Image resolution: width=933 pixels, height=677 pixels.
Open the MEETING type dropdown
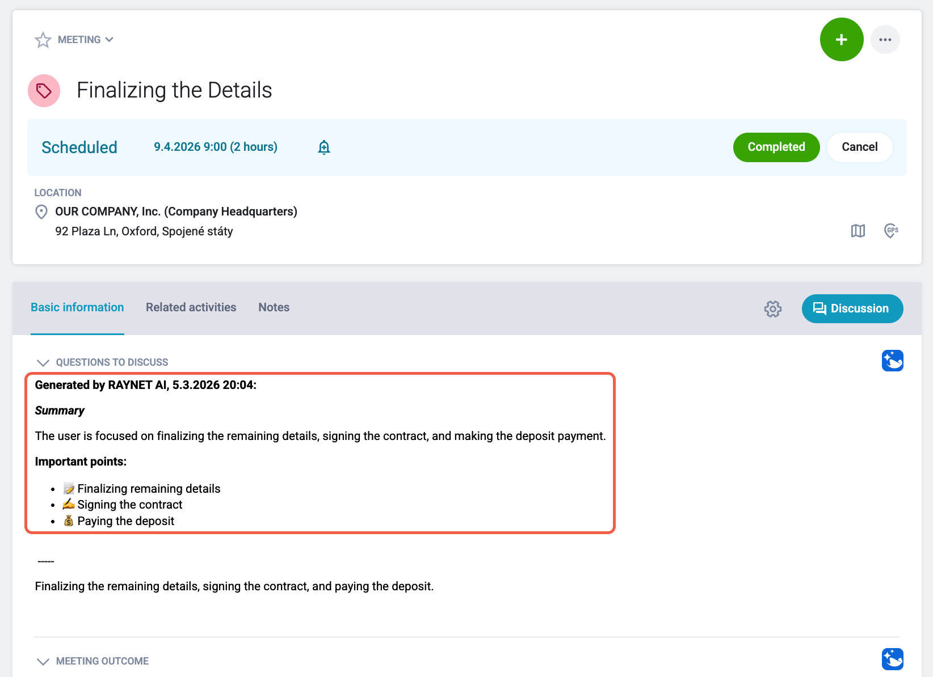86,40
